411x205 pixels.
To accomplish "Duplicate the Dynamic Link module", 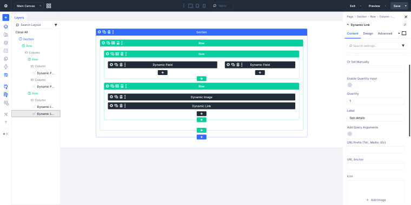I will click(116, 106).
